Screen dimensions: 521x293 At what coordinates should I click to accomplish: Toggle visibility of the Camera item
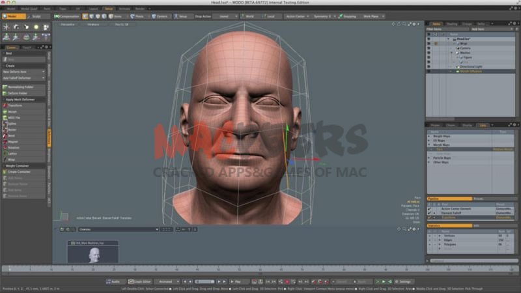(x=429, y=48)
